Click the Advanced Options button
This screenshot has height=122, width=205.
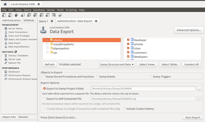(189, 30)
